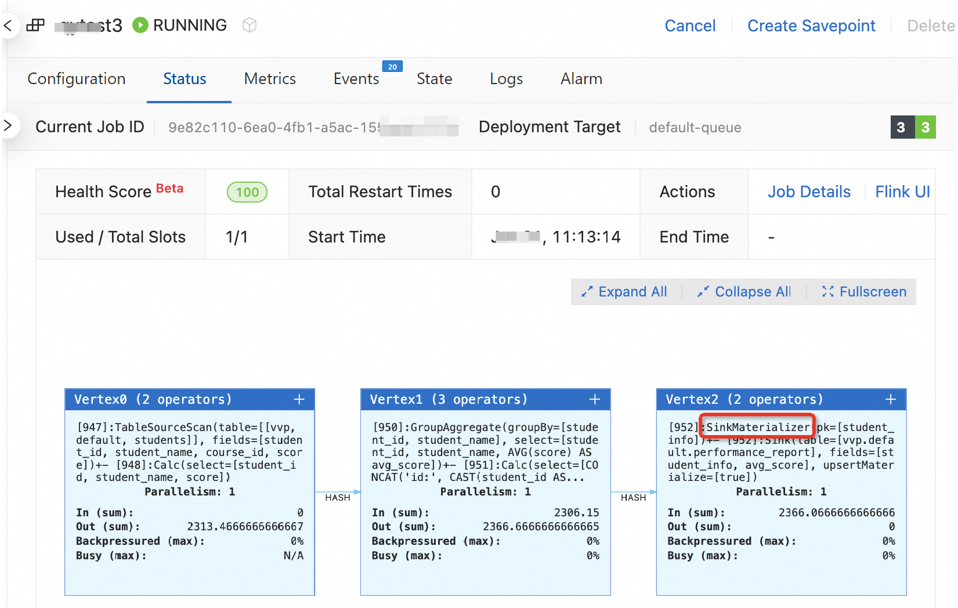The width and height of the screenshot is (958, 608).
Task: Click the dark task count badge 3
Action: (x=901, y=127)
